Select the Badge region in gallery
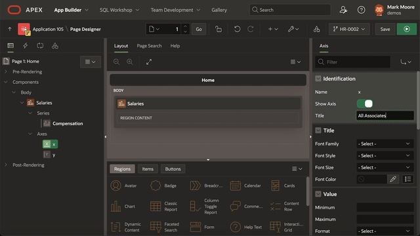 [x=163, y=186]
